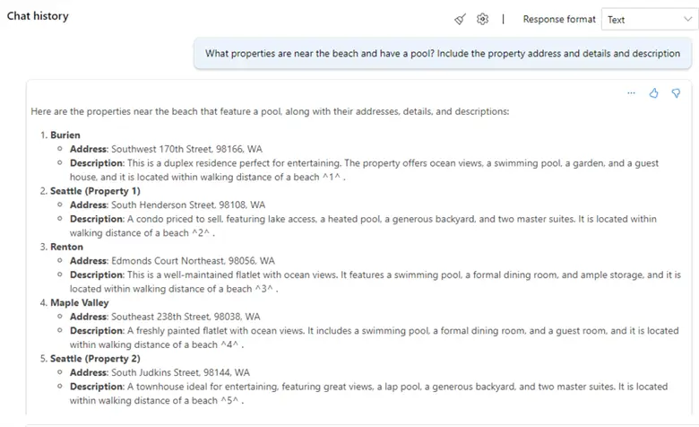Viewport: 699px width, 427px height.
Task: Click the user question message bubble
Action: pos(442,54)
